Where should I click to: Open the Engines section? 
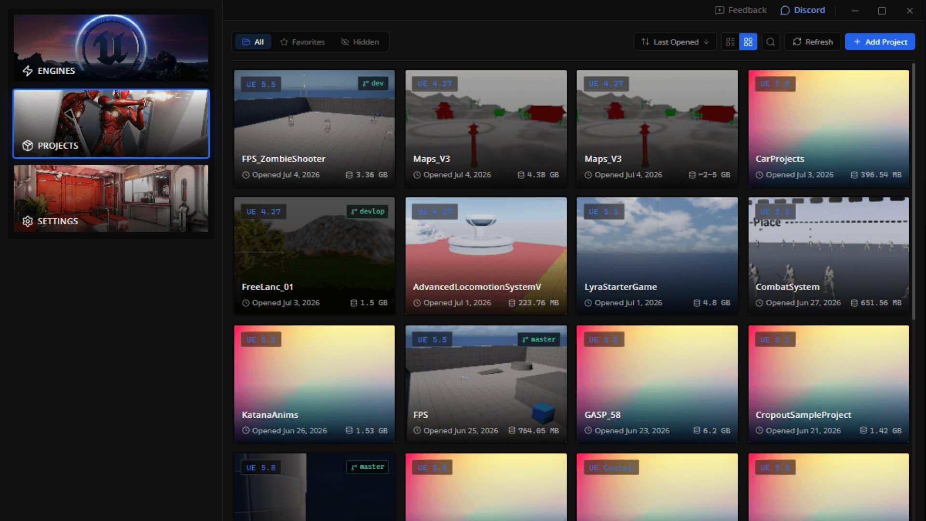pos(111,47)
